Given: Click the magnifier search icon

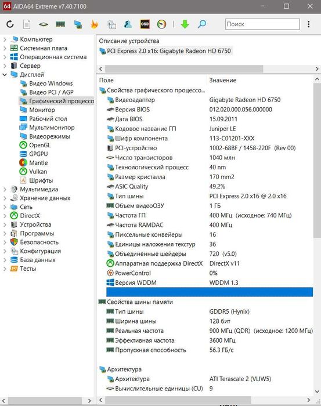Looking at the screenshot, I should 202,24.
